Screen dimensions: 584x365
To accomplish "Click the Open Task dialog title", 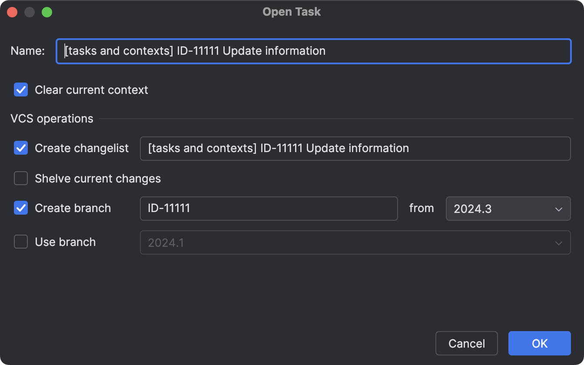I will click(x=292, y=12).
